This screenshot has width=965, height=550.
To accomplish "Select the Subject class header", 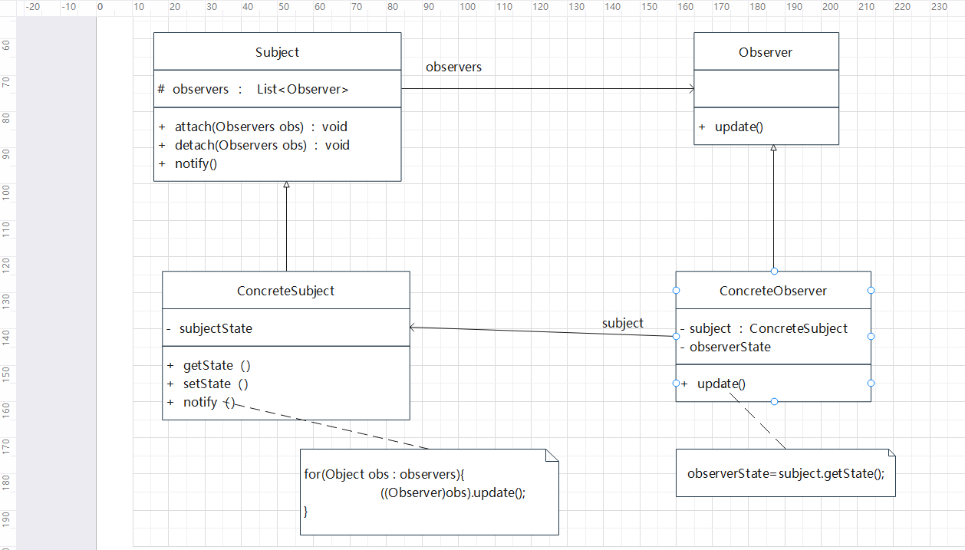I will click(x=277, y=51).
